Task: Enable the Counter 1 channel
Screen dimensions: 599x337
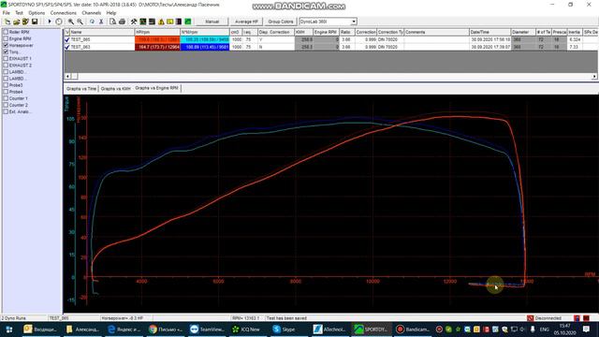Action: coord(6,98)
